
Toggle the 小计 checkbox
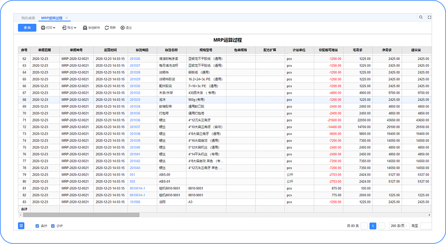pos(53,226)
